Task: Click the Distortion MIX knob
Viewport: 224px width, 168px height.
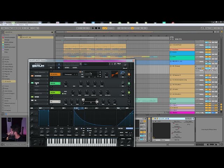Action: 123,73
